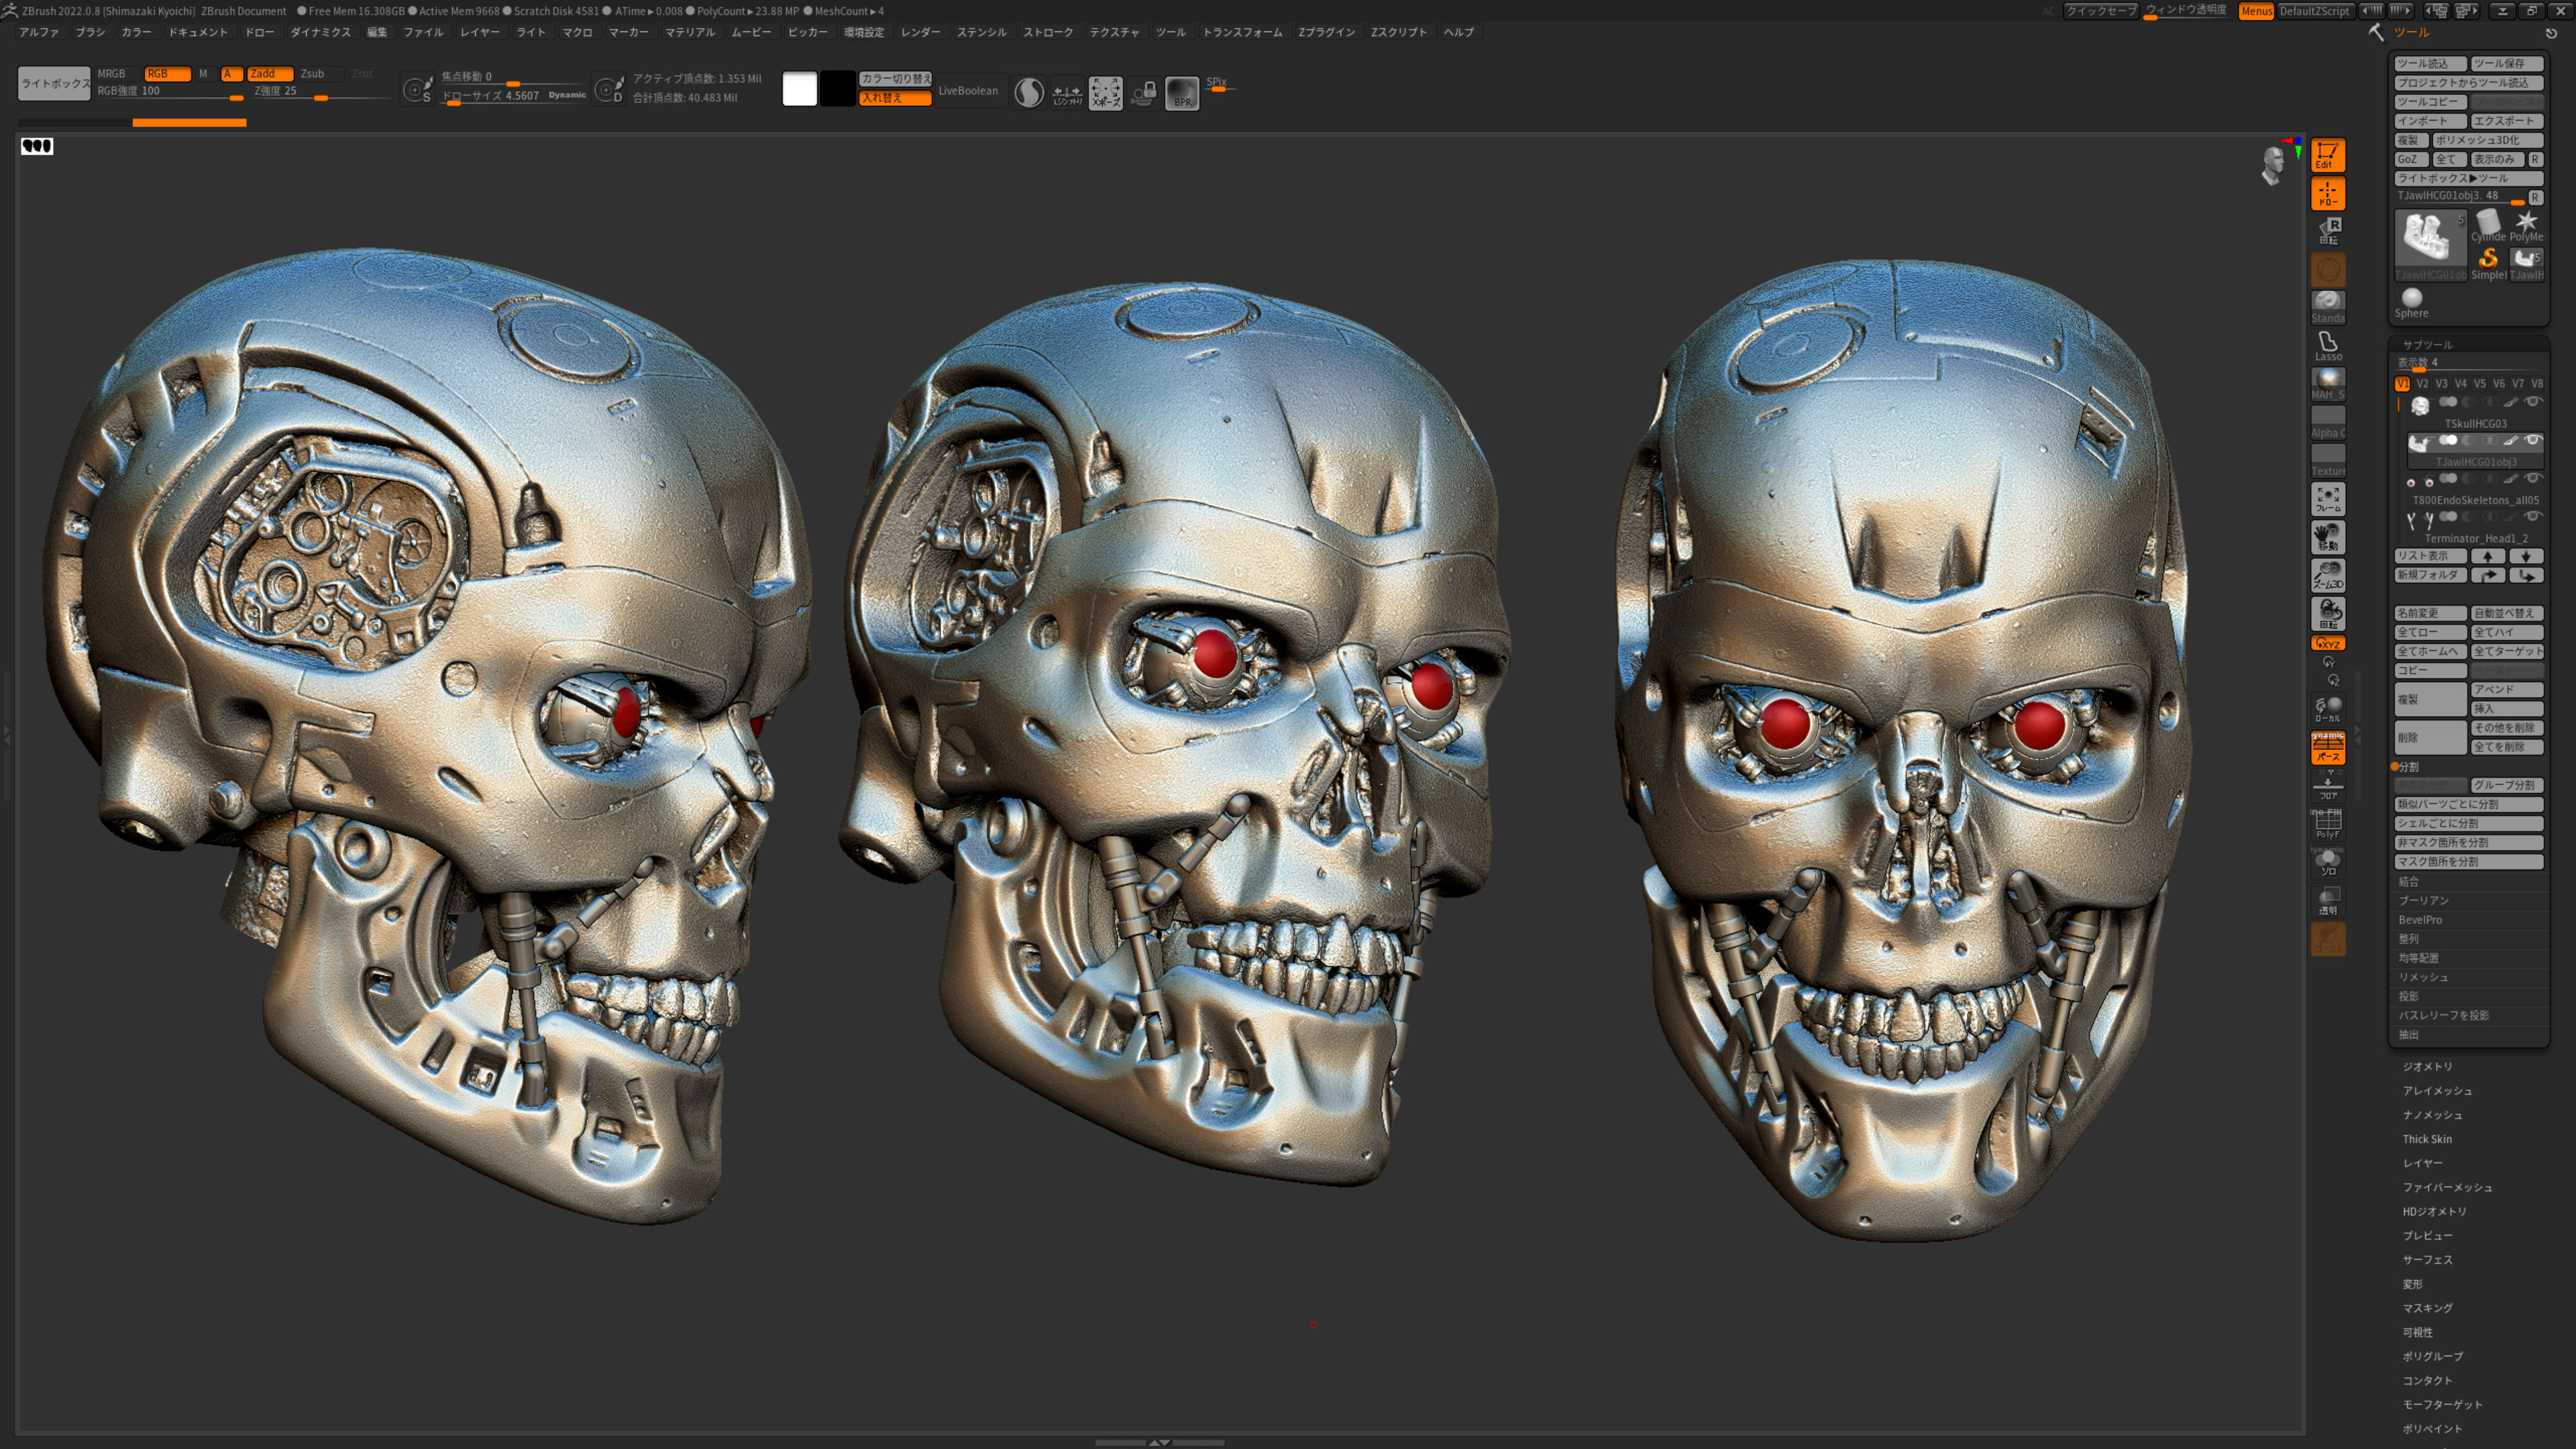This screenshot has height=1449, width=2576.
Task: Select the SimpleBrush tool icon
Action: pyautogui.click(x=2488, y=264)
